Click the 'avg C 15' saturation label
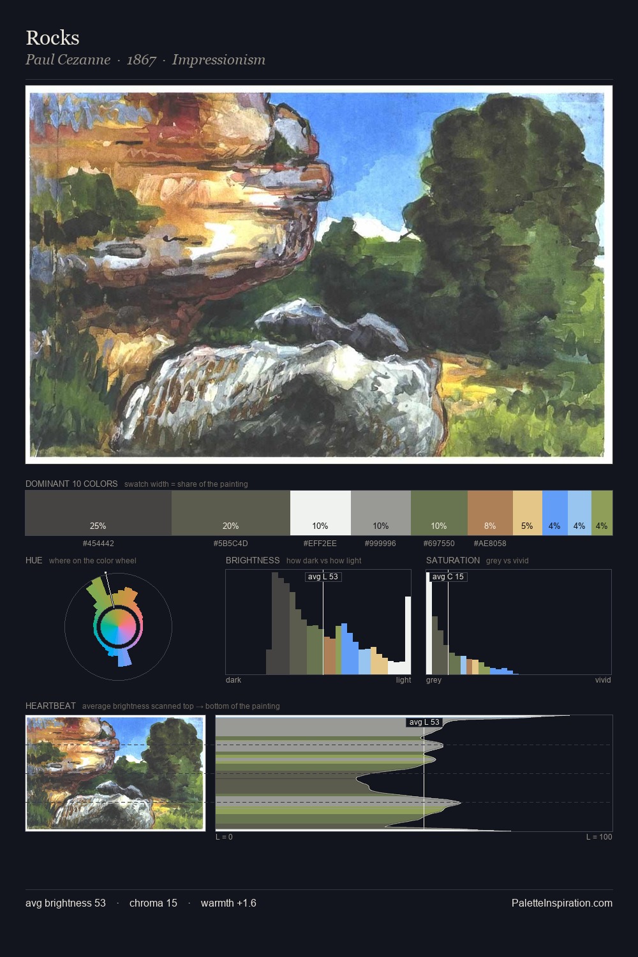The width and height of the screenshot is (638, 957). [448, 577]
